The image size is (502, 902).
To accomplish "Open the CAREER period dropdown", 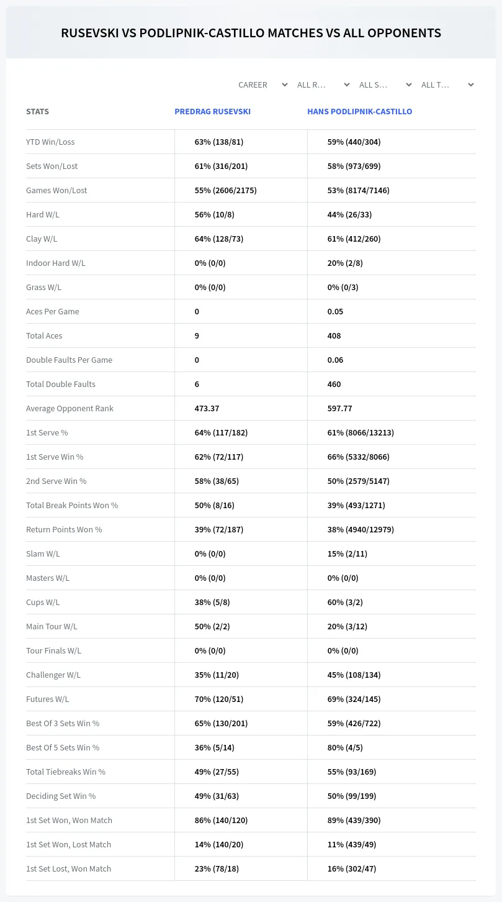I will click(262, 84).
